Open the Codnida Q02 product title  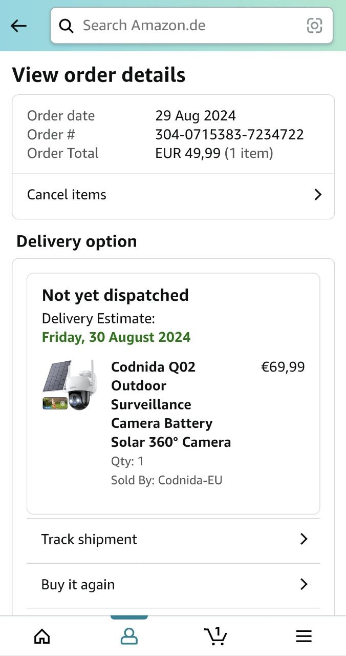click(x=170, y=404)
